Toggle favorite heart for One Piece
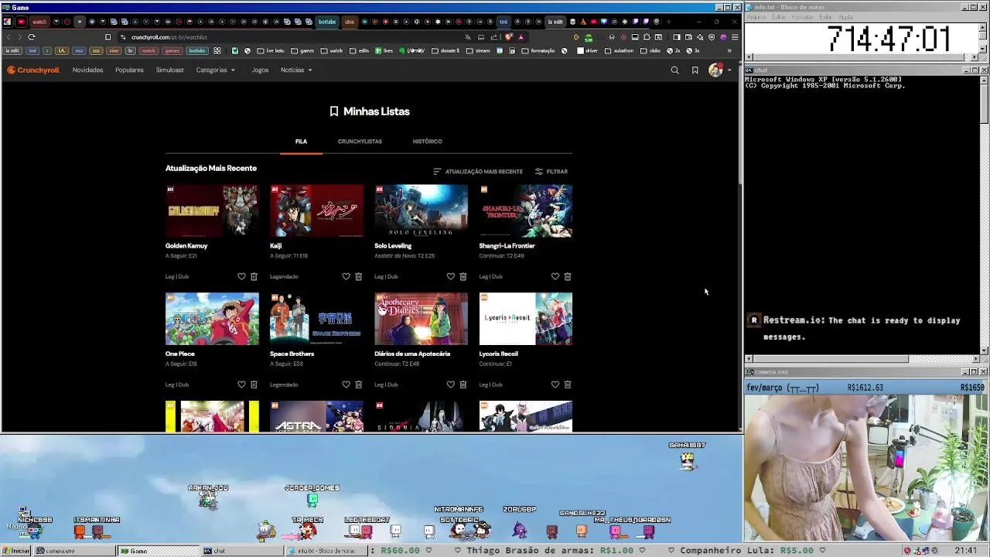This screenshot has height=557, width=990. [241, 384]
